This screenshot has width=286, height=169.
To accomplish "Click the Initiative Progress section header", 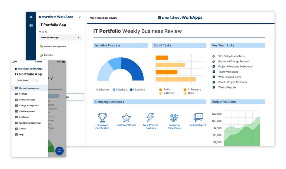I will click(x=120, y=45).
